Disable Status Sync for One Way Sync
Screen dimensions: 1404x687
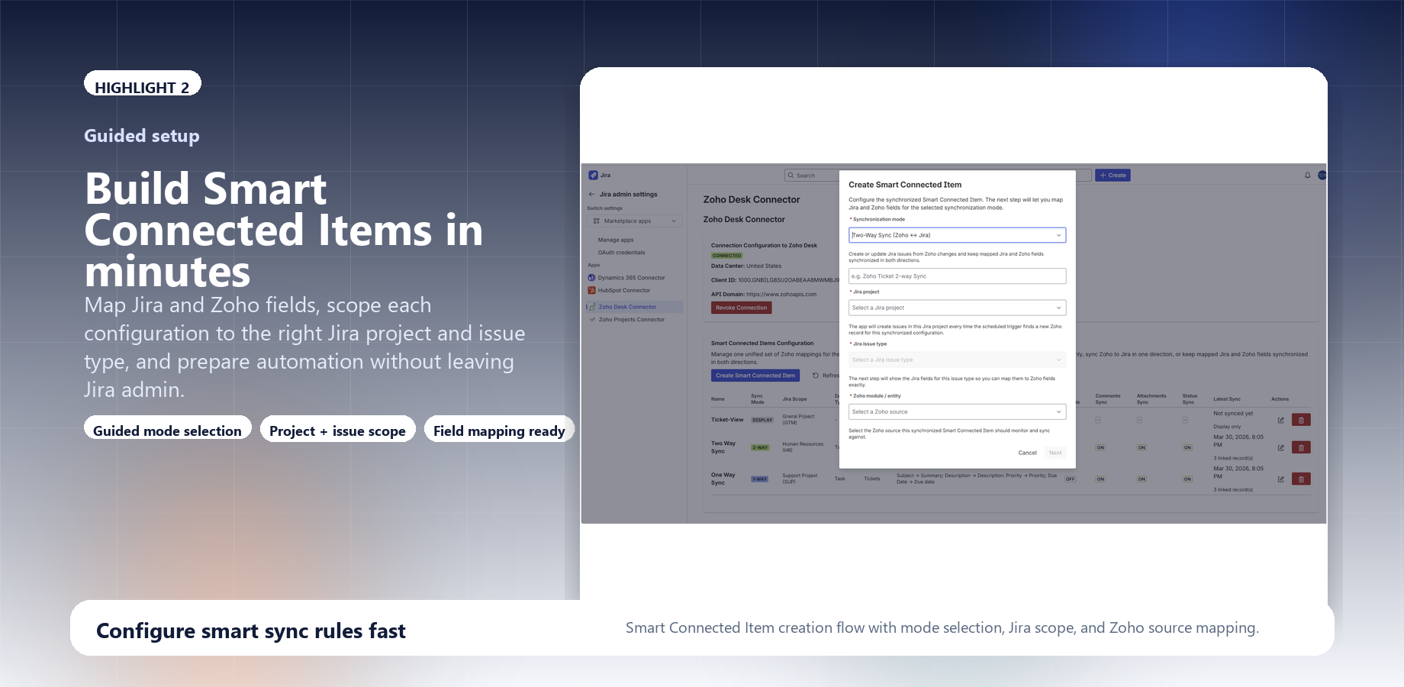coord(1187,479)
